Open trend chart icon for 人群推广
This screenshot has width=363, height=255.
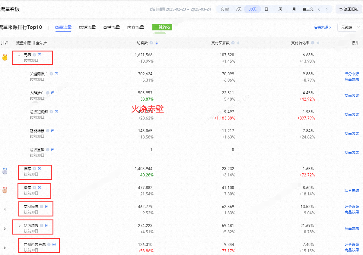tap(53, 93)
